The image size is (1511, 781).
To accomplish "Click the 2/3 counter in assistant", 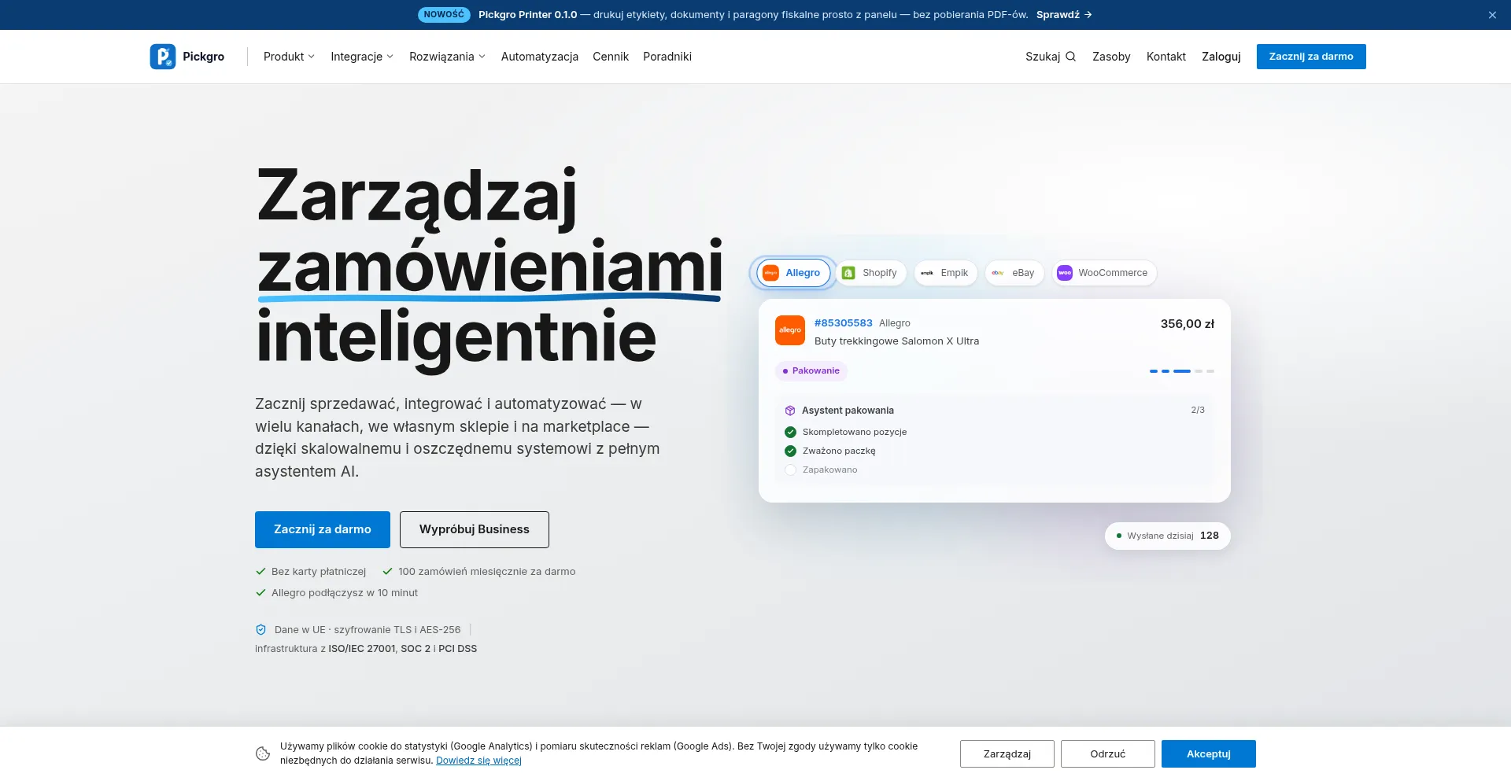I will 1198,411.
